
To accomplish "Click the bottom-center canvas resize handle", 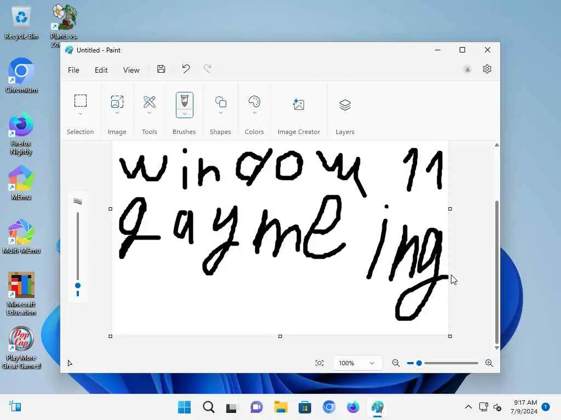I will 280,336.
